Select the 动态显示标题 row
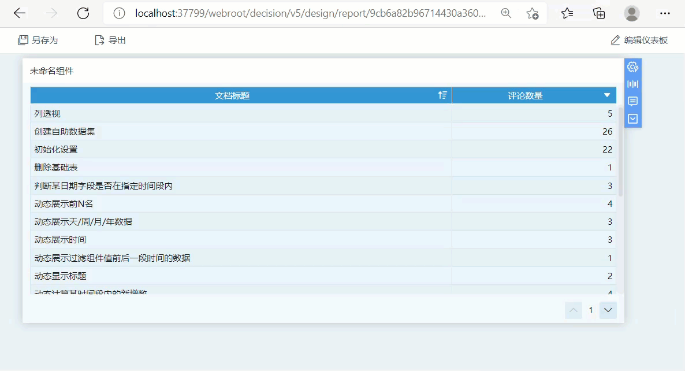This screenshot has width=685, height=371. pos(323,276)
